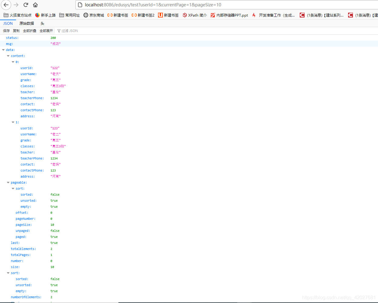Focus the 过滤 JSON filter field

pyautogui.click(x=70, y=31)
